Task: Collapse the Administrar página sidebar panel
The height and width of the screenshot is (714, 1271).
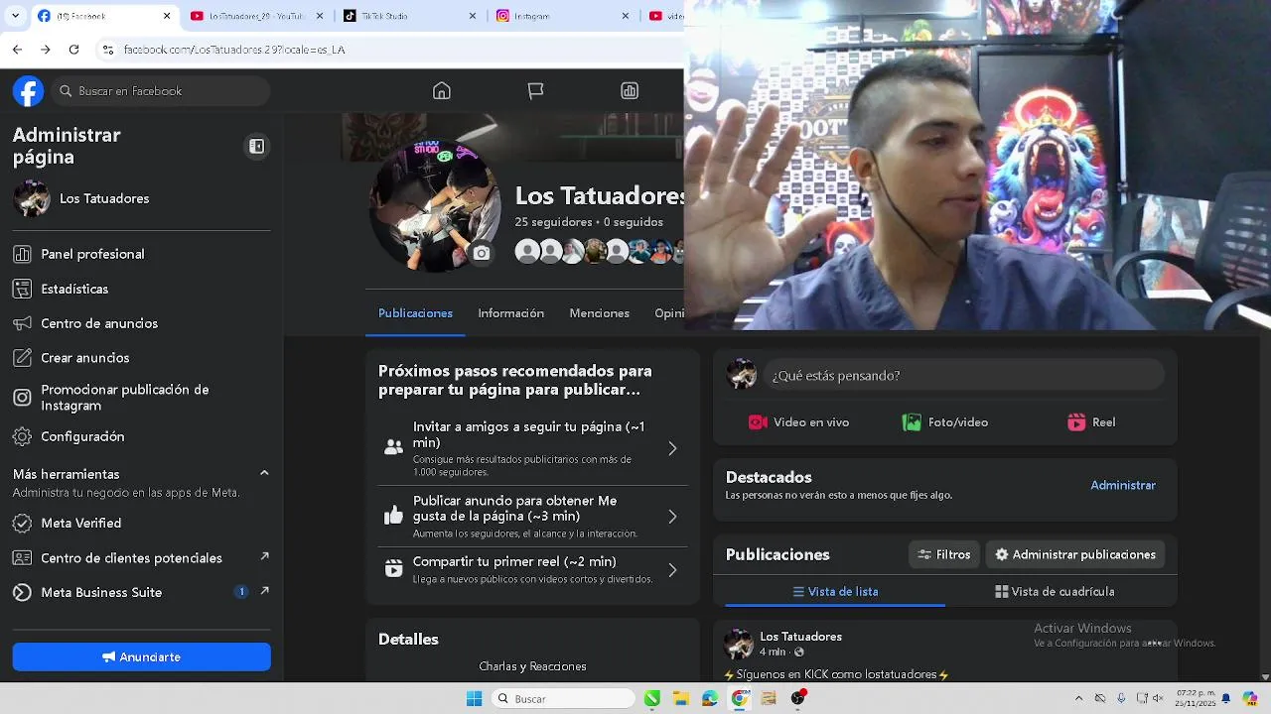Action: (x=256, y=147)
